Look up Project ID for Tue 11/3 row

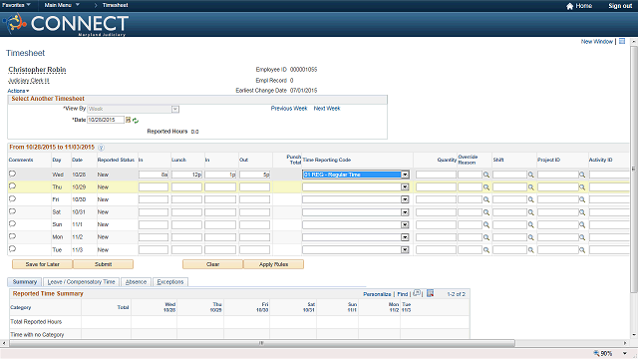point(582,250)
